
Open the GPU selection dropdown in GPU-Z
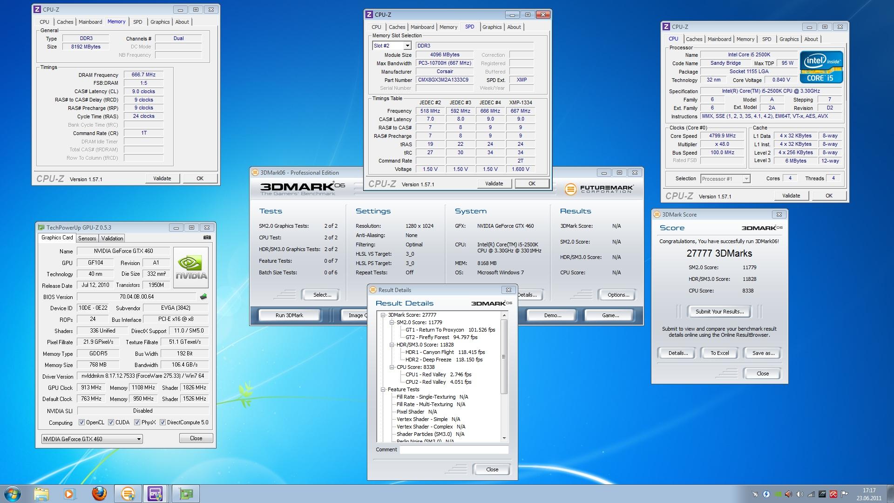[x=92, y=439]
